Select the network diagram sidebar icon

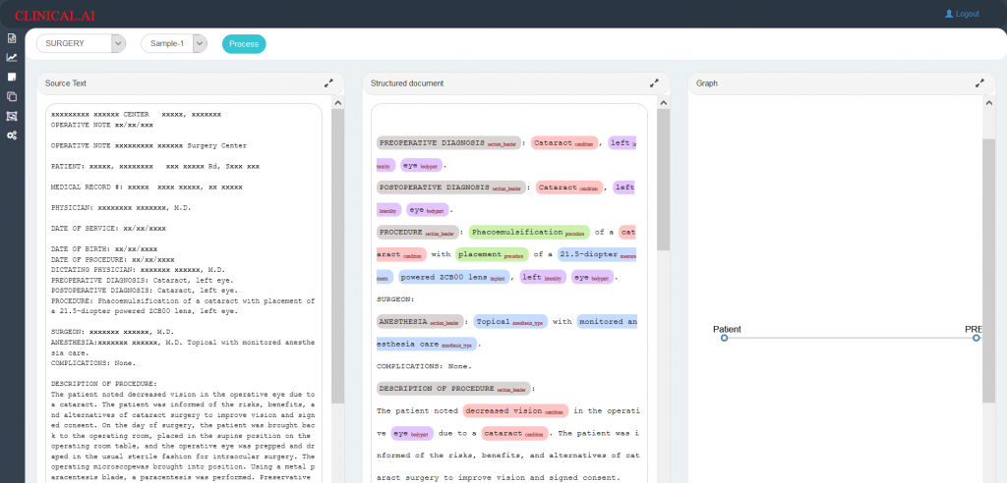coord(12,116)
